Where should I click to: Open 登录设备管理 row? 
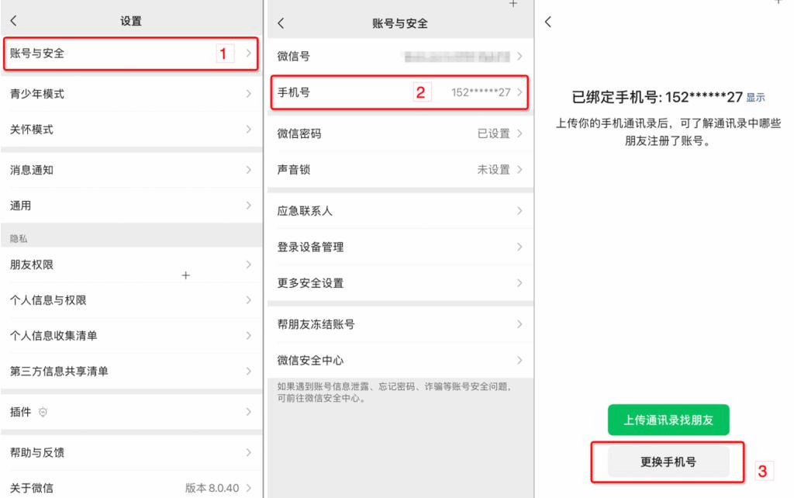[x=399, y=247]
